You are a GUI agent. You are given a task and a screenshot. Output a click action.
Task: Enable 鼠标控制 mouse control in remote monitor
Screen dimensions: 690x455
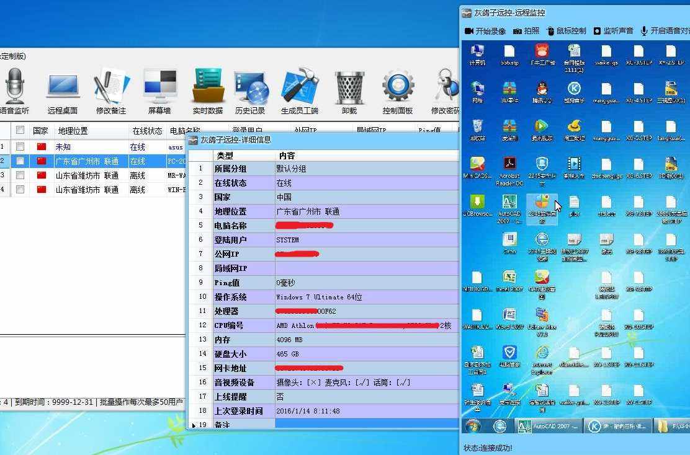(x=567, y=31)
